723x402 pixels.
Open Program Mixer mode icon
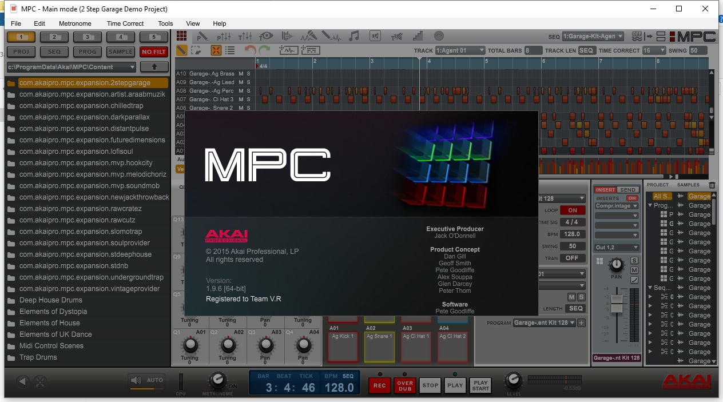pyautogui.click(x=224, y=36)
